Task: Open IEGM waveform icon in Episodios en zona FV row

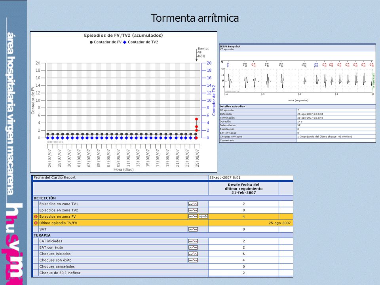Action: click(203, 217)
